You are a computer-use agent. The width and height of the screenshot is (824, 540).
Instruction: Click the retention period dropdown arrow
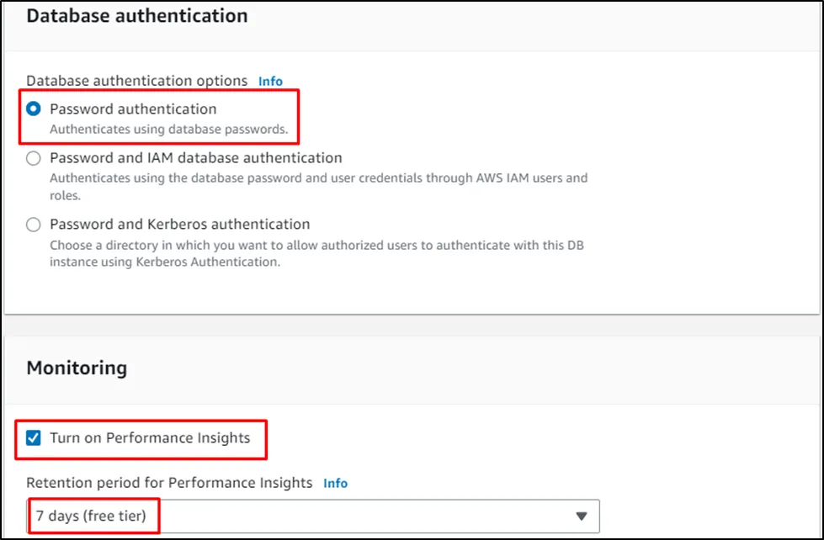point(581,516)
